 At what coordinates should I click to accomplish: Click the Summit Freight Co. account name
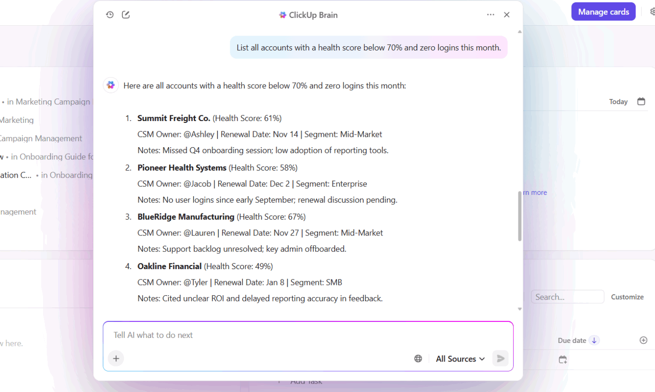[174, 118]
